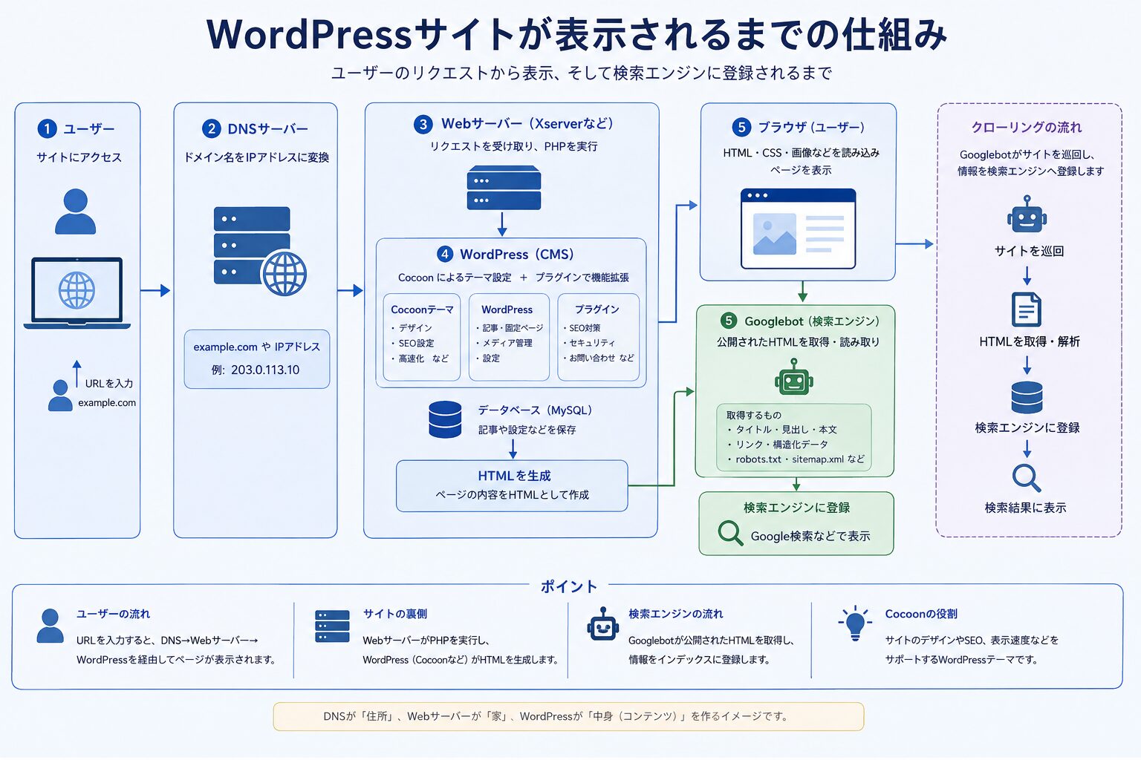Click the Webサーバー（Xserverなど）heading
The image size is (1141, 760).
click(x=527, y=124)
